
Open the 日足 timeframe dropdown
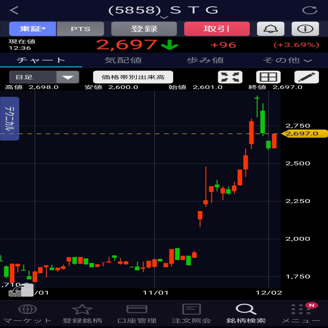tap(44, 77)
